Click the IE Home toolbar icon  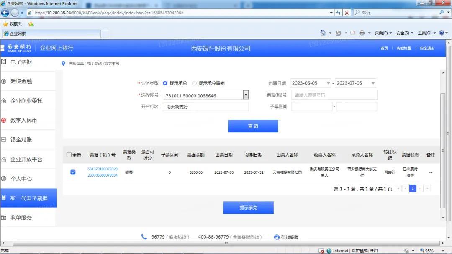pos(323,33)
